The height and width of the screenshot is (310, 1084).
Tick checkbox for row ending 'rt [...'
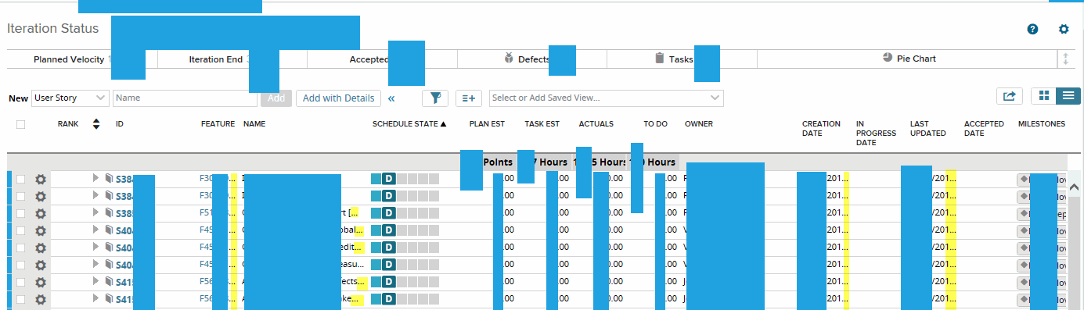pyautogui.click(x=20, y=213)
